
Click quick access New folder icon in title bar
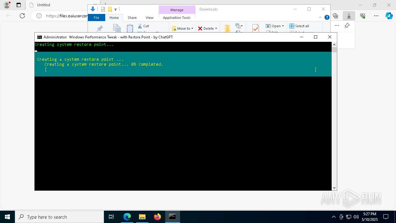click(110, 9)
